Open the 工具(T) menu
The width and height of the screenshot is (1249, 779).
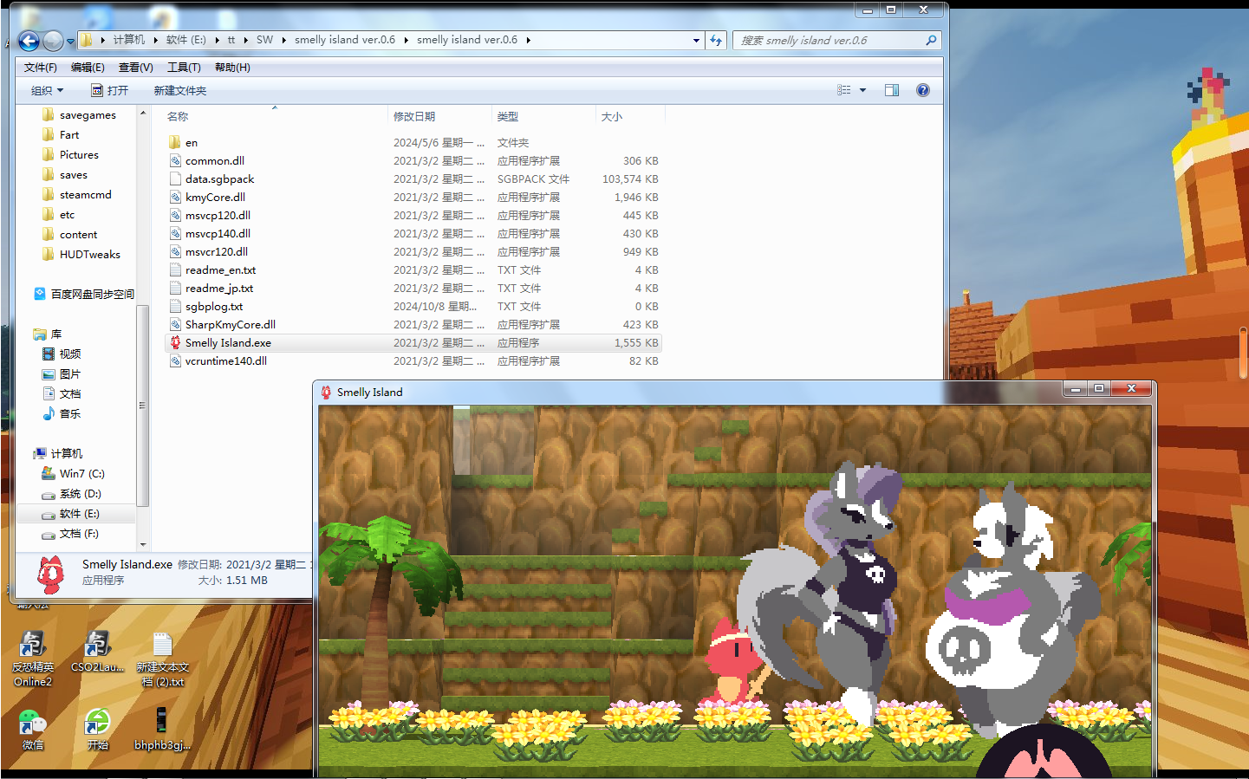[x=183, y=66]
